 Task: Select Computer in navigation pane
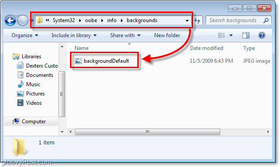[34, 121]
